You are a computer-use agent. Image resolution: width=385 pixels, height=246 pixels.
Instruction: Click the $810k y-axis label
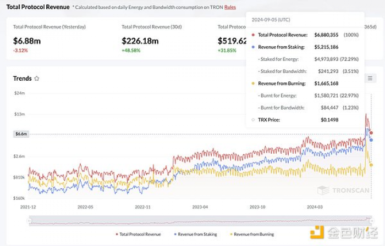19,177
